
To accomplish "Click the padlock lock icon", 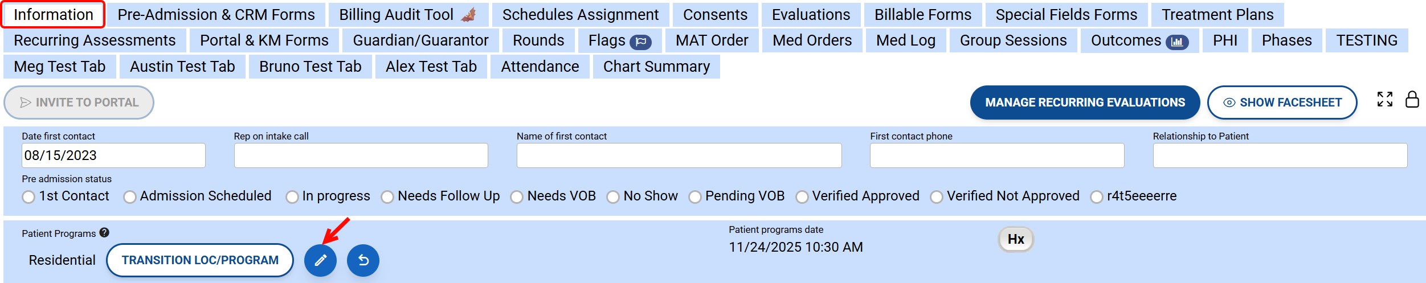I will click(x=1412, y=99).
